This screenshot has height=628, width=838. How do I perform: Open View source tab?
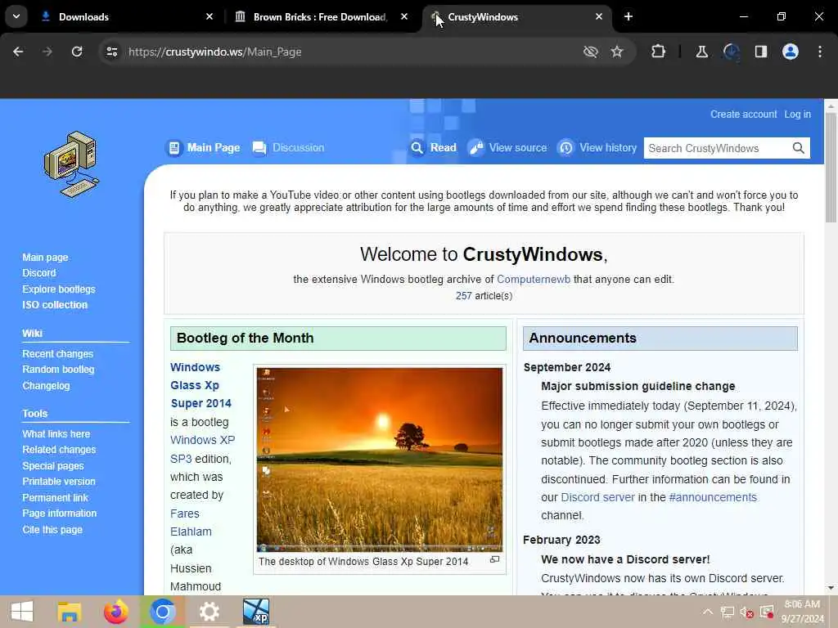pos(518,148)
